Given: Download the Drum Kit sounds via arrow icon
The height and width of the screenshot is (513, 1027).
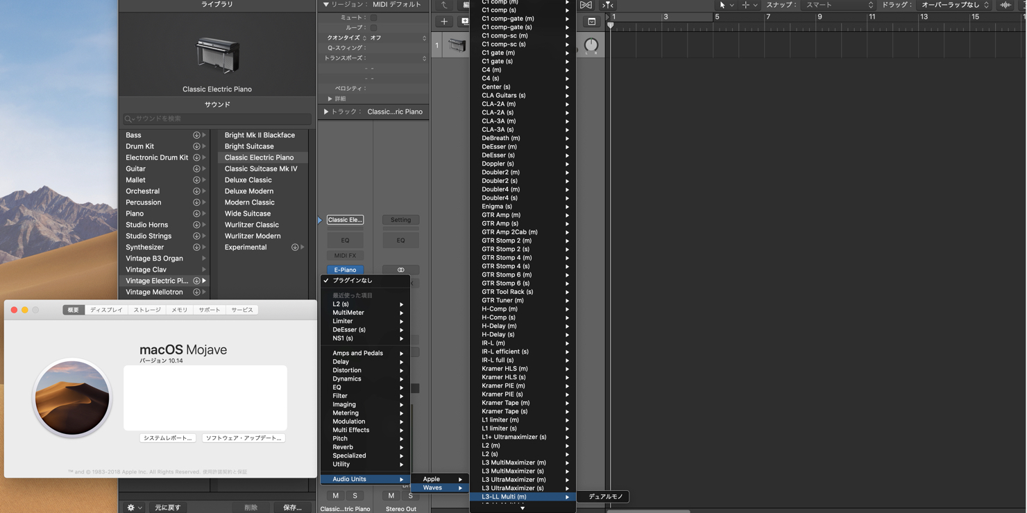Looking at the screenshot, I should pyautogui.click(x=196, y=146).
